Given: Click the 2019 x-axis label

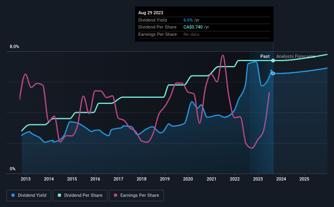Looking at the screenshot, I should click(x=165, y=179).
